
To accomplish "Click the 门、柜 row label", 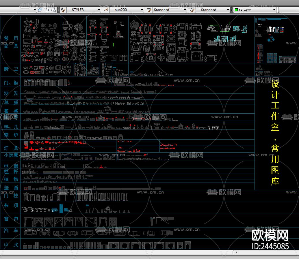I will [11, 83].
